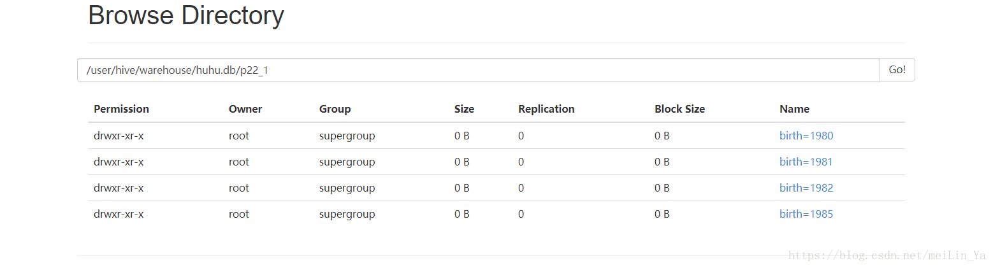The width and height of the screenshot is (993, 268).
Task: Click the Go! button
Action: click(897, 70)
